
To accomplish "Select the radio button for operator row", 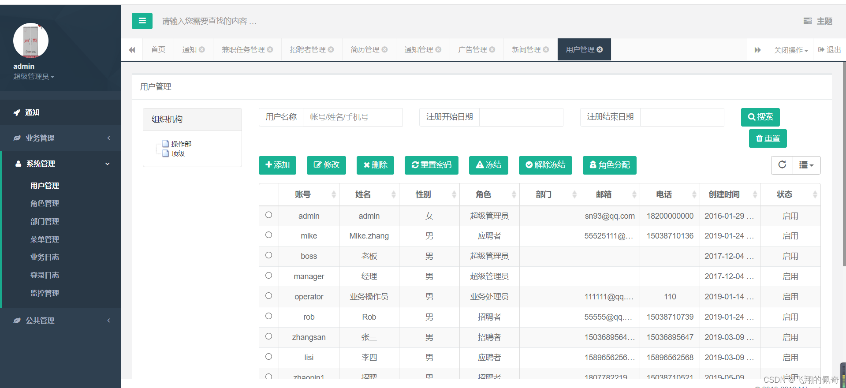I will (268, 296).
